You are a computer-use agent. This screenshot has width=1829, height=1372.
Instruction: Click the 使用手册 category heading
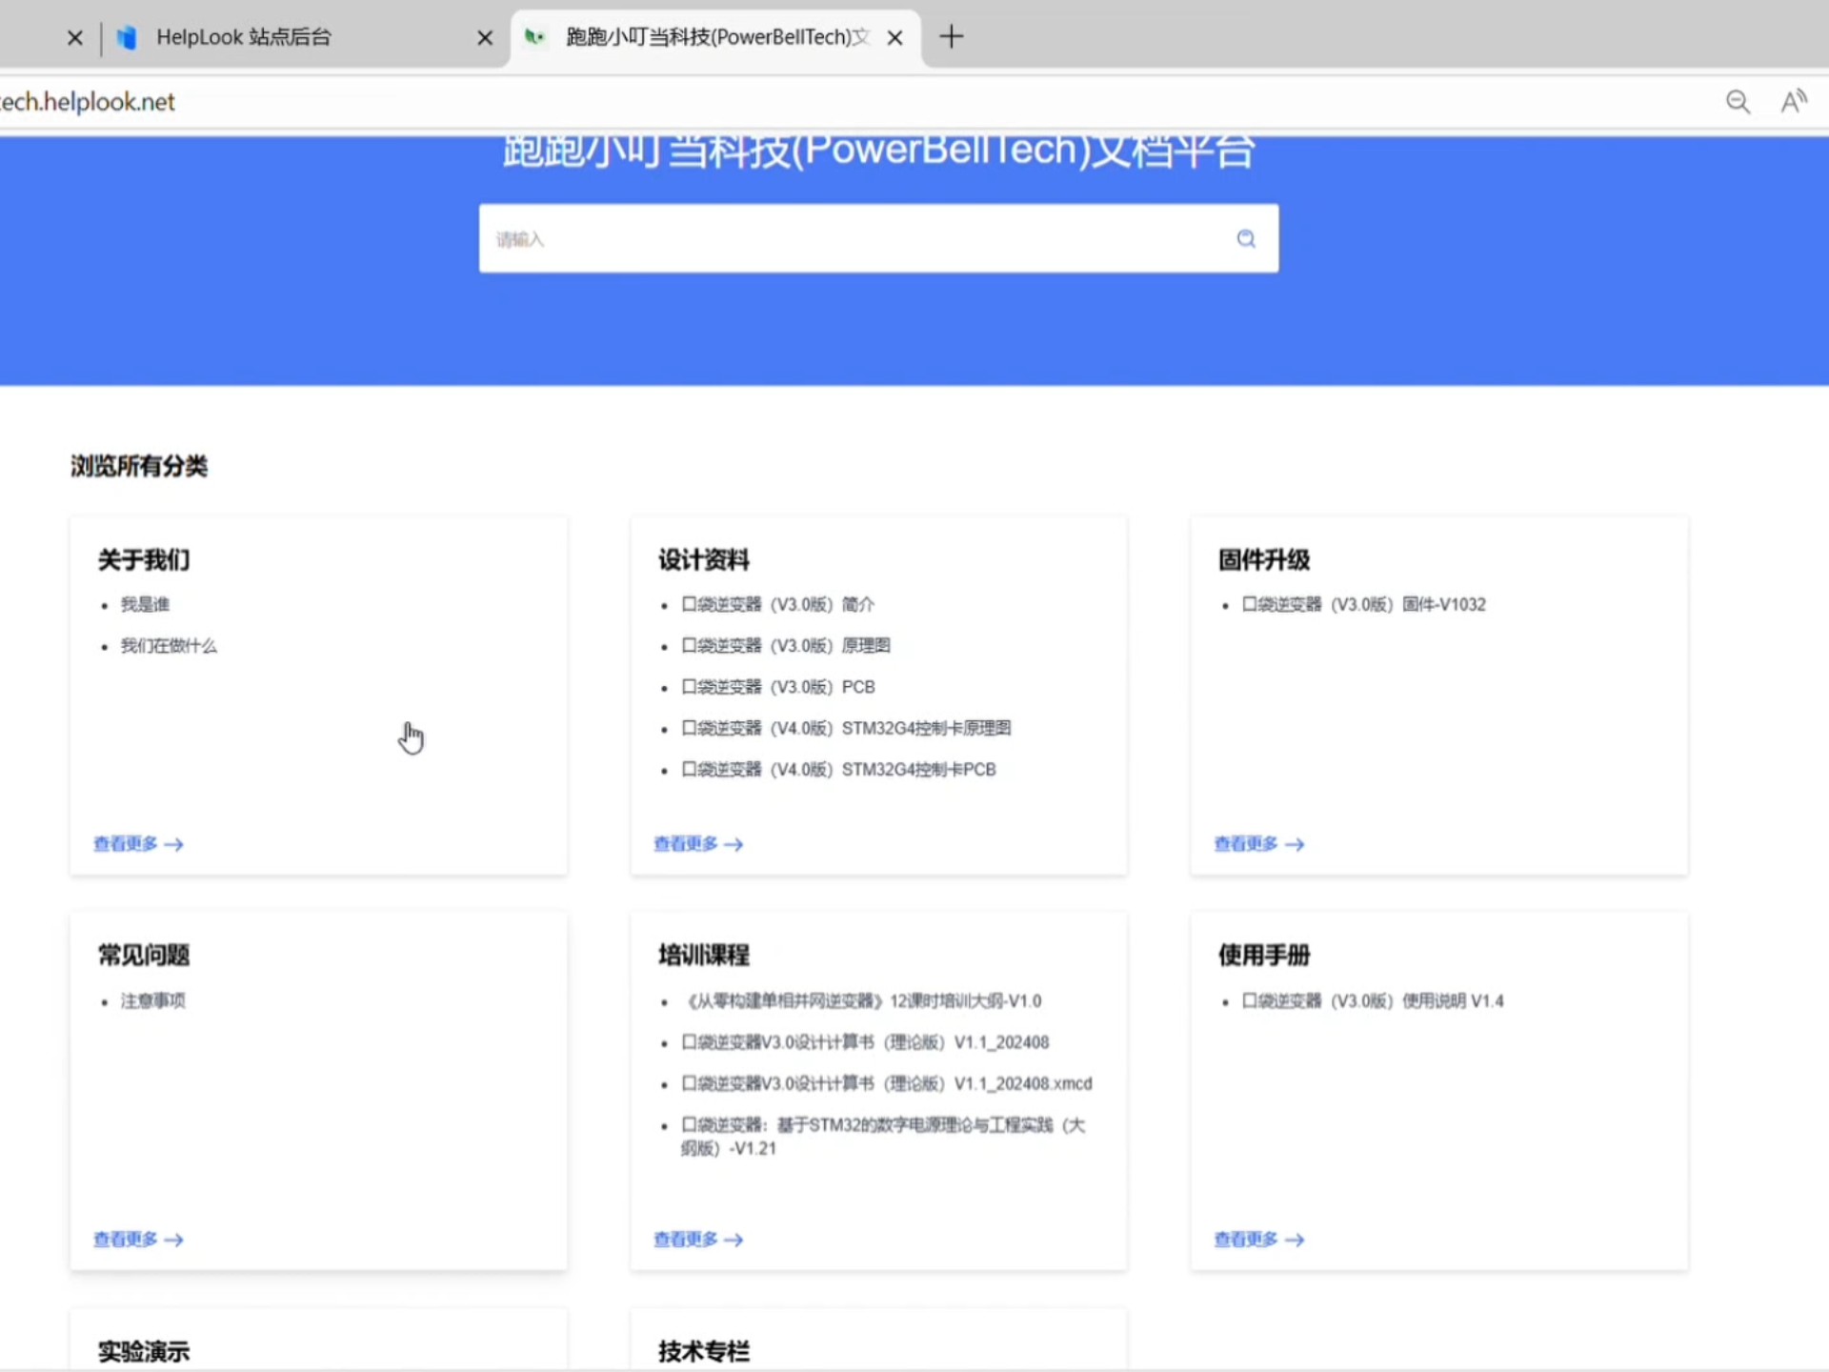[1264, 955]
